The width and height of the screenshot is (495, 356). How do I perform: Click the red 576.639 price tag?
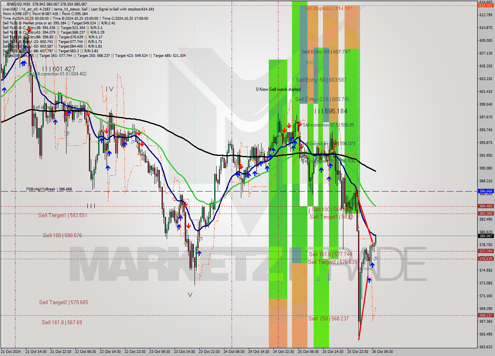click(x=486, y=258)
